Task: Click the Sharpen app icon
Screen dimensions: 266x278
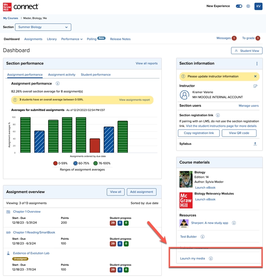Action: (x=184, y=224)
